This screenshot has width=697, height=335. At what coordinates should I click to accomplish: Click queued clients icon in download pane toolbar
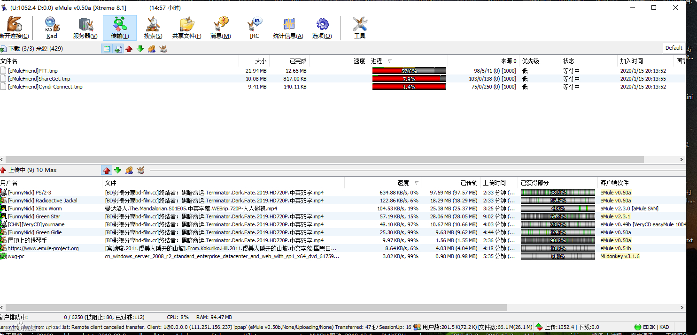point(152,49)
